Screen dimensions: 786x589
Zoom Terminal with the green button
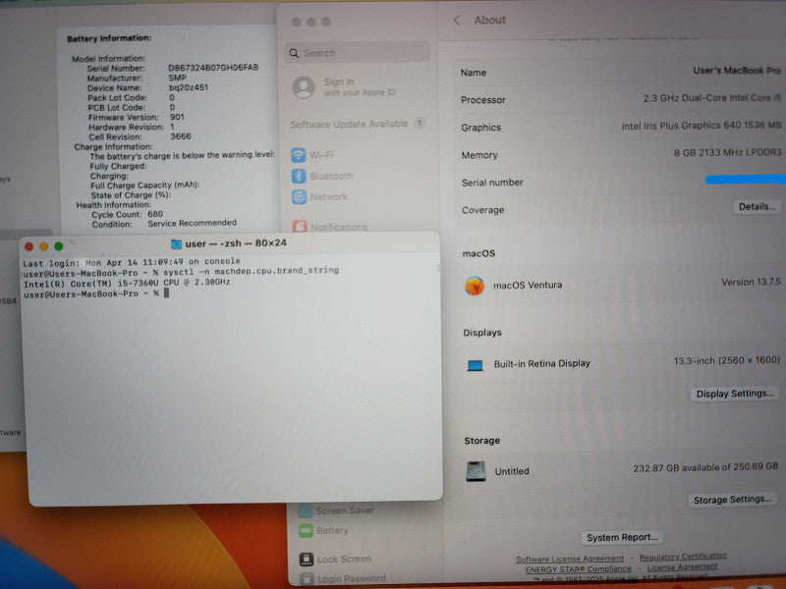point(59,246)
